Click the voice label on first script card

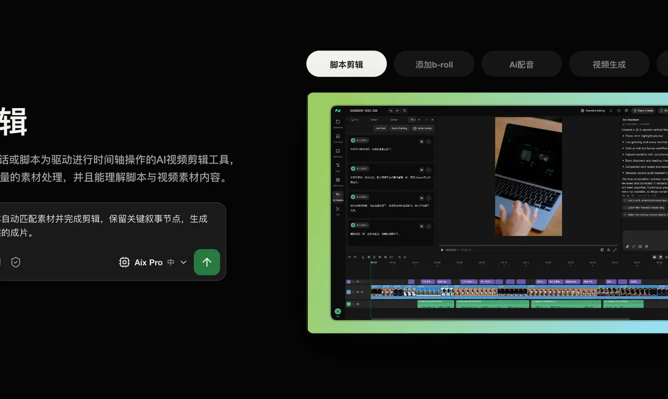point(360,141)
